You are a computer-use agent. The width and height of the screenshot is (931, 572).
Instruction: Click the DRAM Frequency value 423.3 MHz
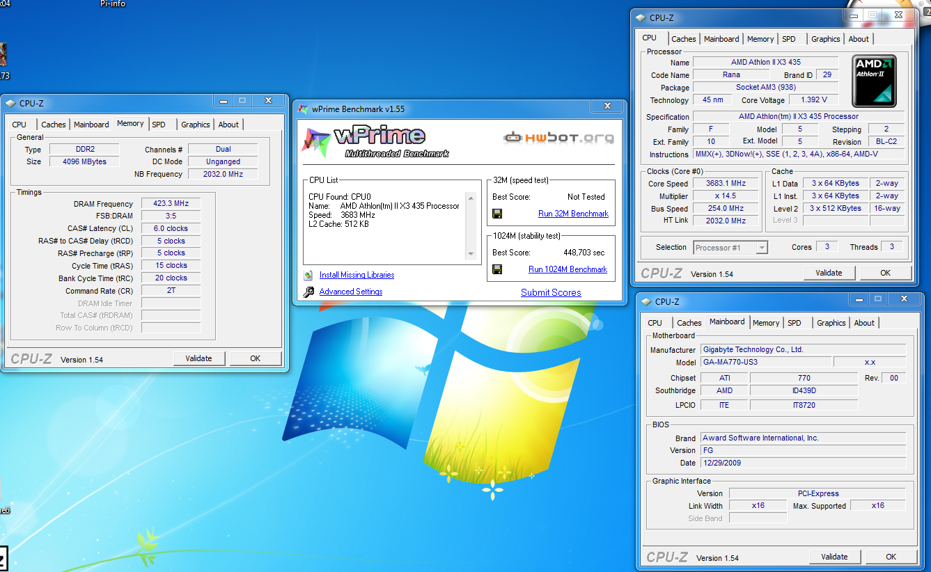point(171,204)
